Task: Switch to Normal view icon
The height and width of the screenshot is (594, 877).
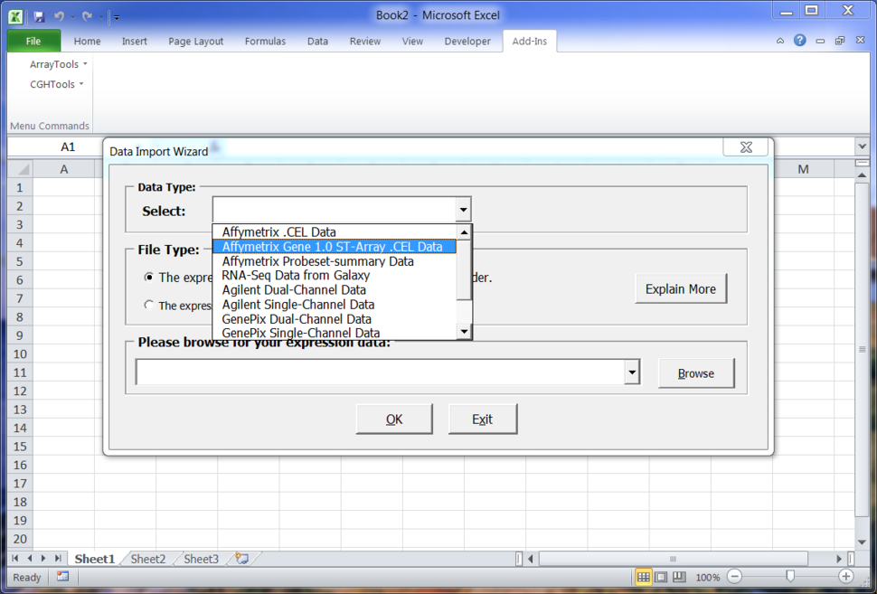Action: [x=643, y=577]
